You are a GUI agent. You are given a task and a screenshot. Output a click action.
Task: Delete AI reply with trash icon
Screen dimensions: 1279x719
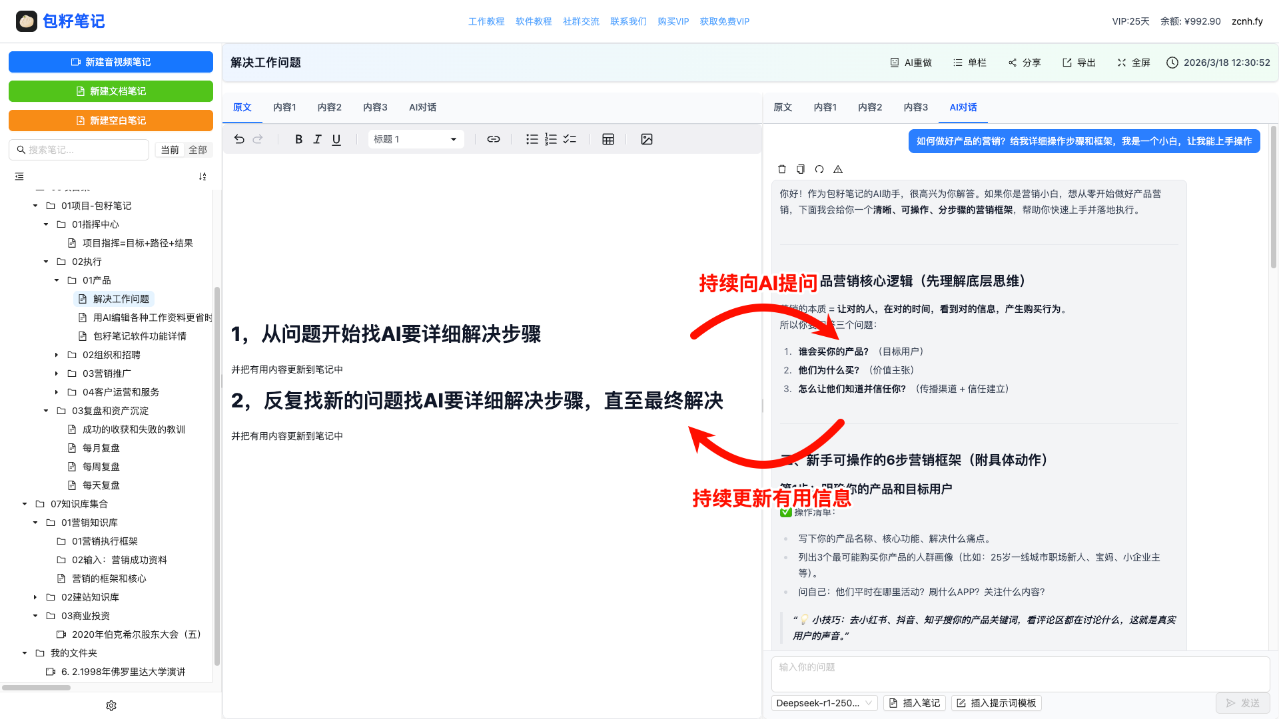tap(782, 169)
